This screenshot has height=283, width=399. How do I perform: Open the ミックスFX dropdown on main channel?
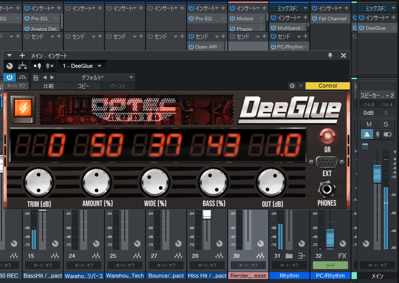tap(394, 8)
